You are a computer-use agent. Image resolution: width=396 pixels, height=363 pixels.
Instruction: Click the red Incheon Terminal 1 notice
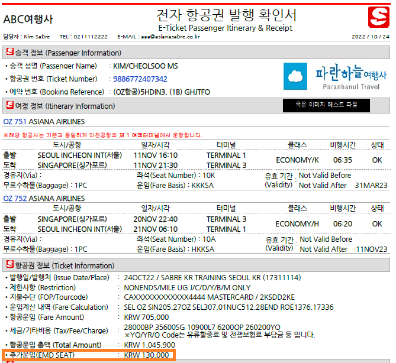(x=103, y=135)
